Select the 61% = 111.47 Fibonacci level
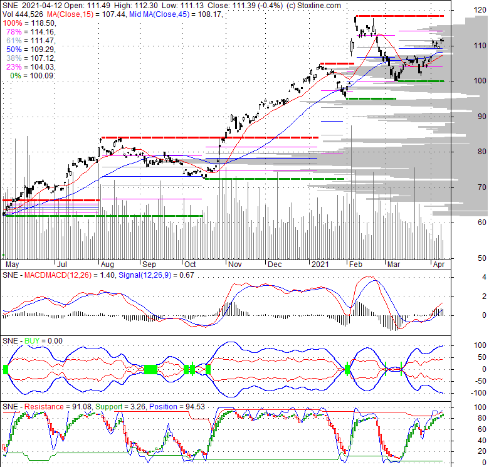The width and height of the screenshot is (489, 467). (31, 41)
